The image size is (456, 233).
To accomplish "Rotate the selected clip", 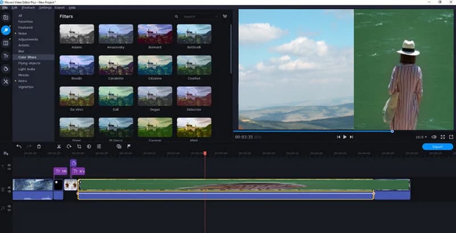I will pyautogui.click(x=69, y=147).
